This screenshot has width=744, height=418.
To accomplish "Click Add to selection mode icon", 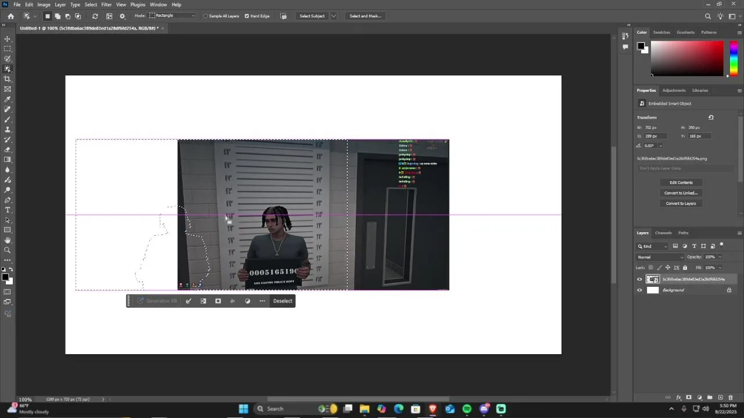I will [x=58, y=16].
